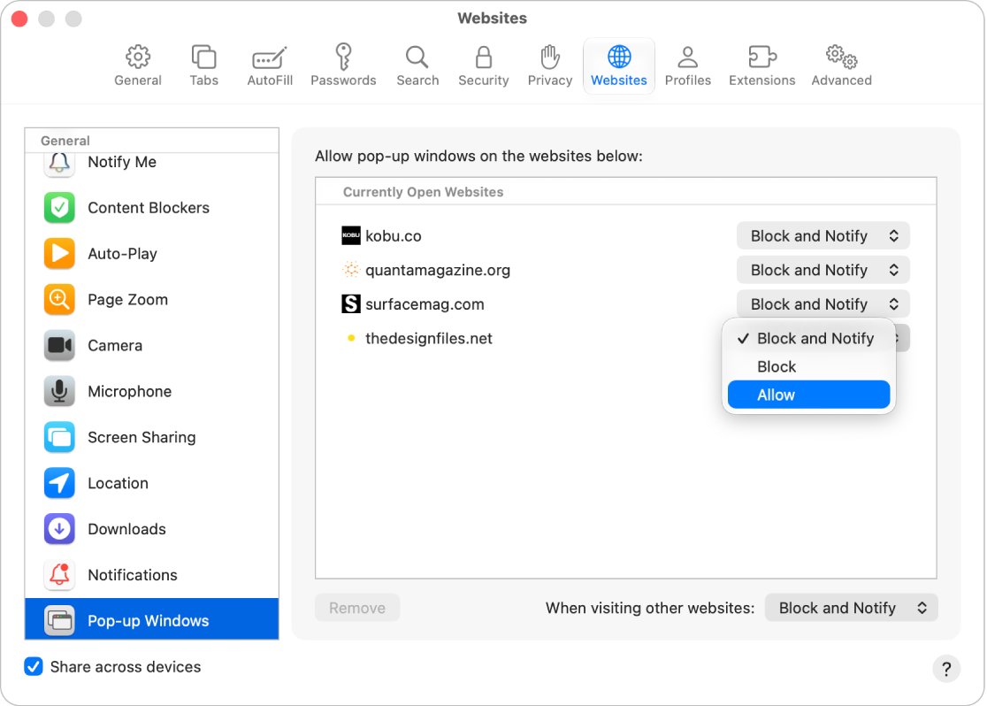Image resolution: width=987 pixels, height=706 pixels.
Task: Click the Microphone sidebar icon
Action: 59,392
